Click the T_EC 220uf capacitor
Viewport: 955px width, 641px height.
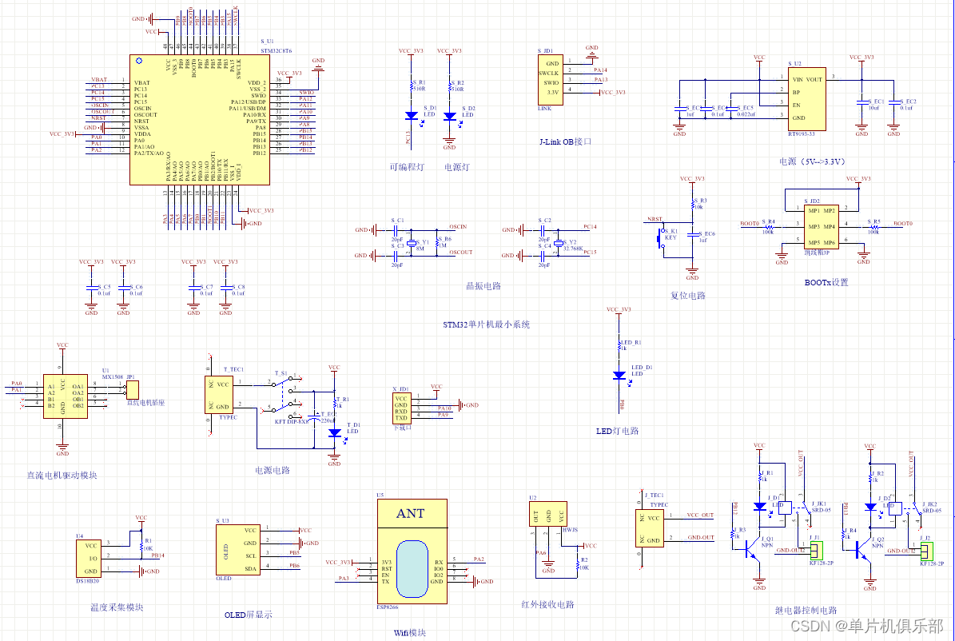tap(315, 419)
